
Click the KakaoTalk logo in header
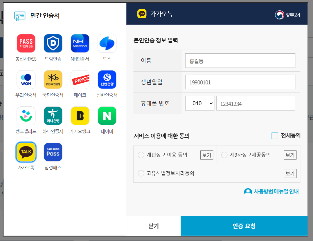(142, 14)
